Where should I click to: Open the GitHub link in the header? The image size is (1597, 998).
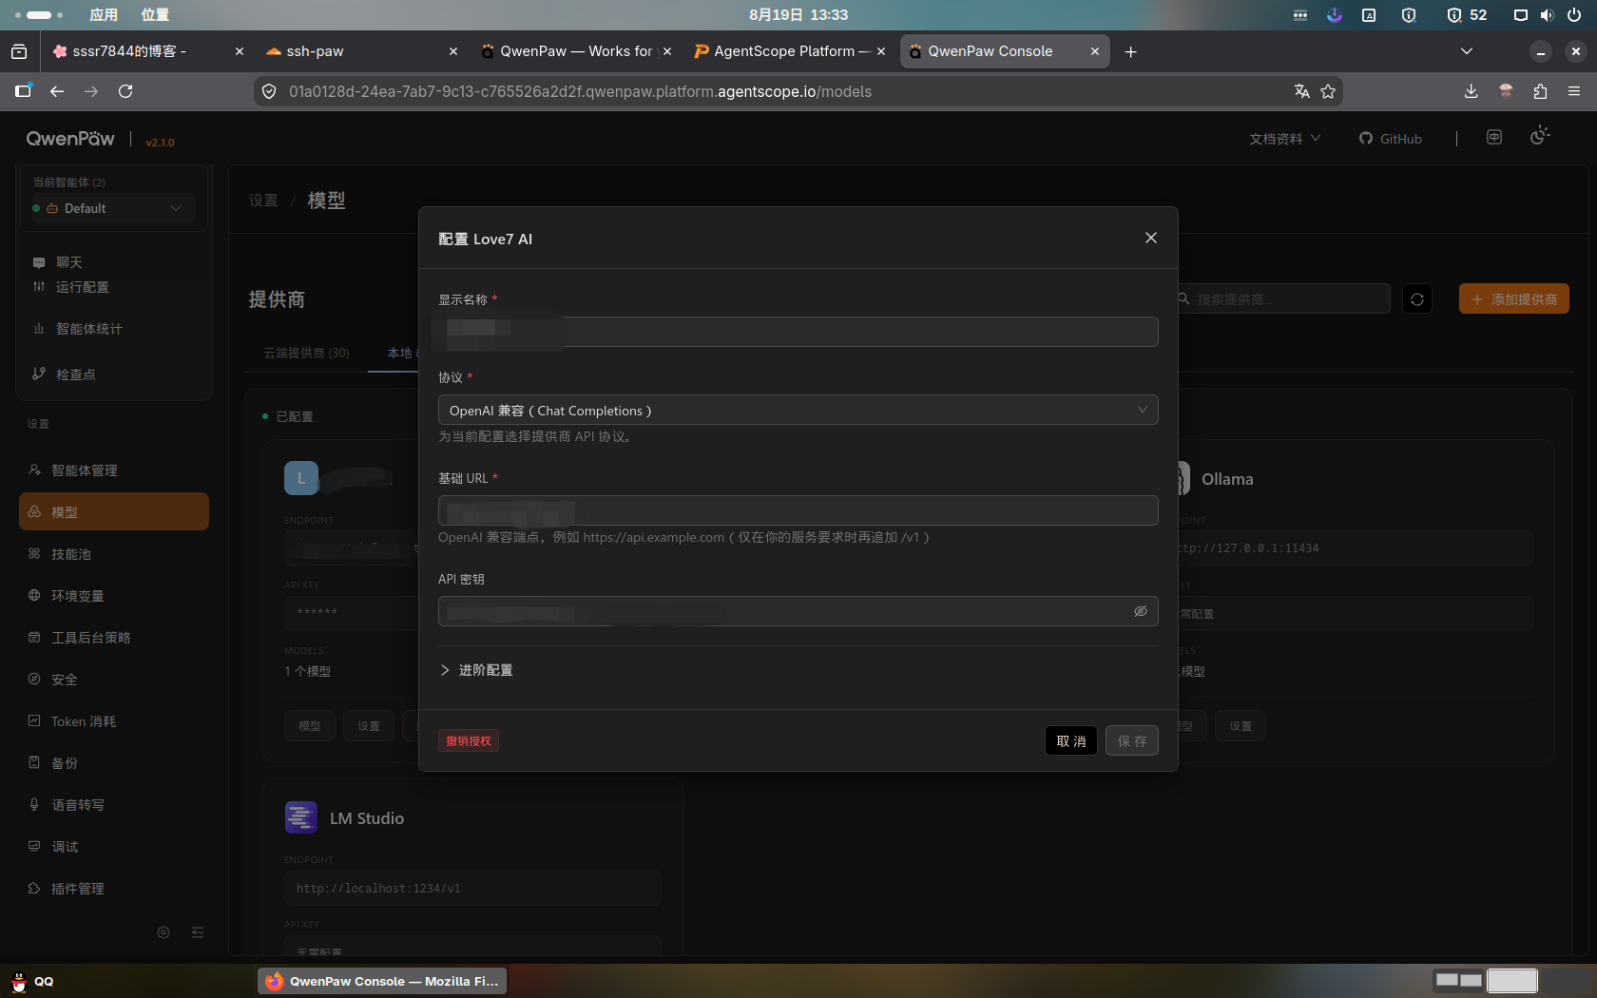[1391, 139]
